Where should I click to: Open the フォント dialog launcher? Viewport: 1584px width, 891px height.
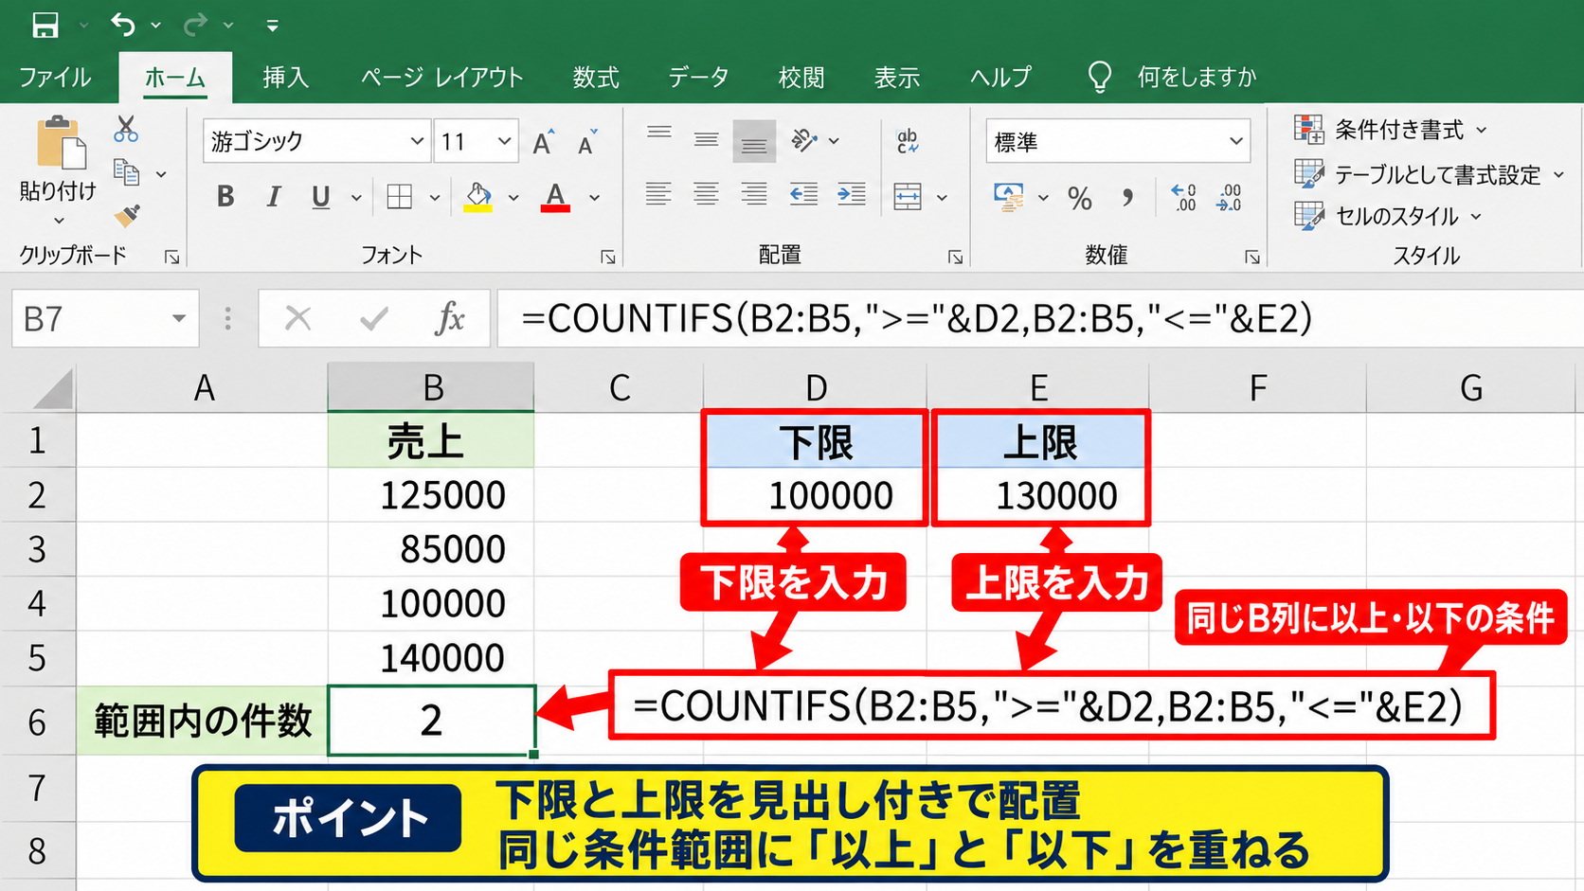(x=608, y=257)
